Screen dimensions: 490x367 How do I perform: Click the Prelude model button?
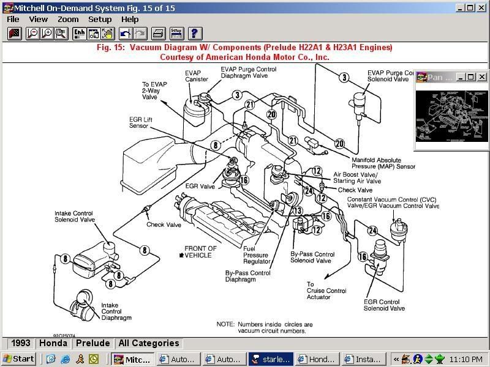click(x=92, y=343)
